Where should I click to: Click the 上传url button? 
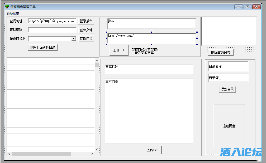coord(119,50)
